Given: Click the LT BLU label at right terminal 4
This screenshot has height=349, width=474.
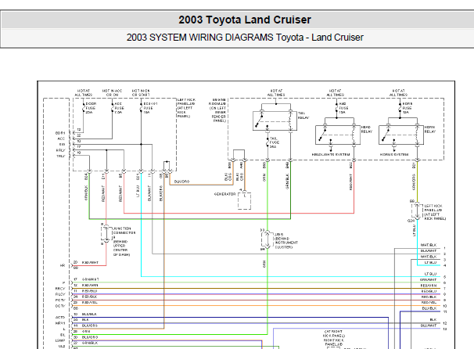Looking at the screenshot, I should click(x=430, y=262).
